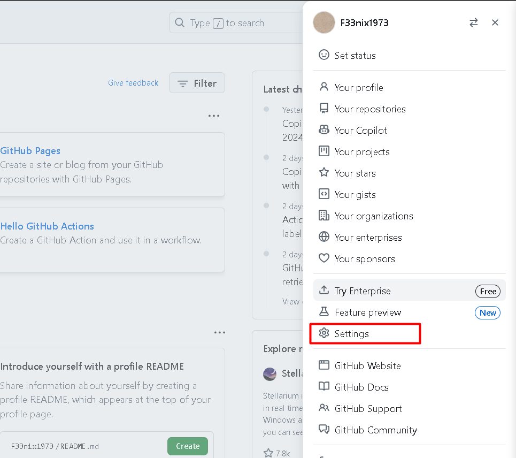
Task: Click the project board icon by Your projects
Action: 324,151
